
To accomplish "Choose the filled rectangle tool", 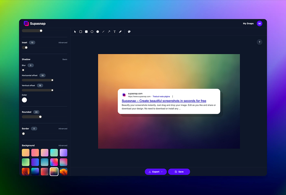I will tap(86, 32).
